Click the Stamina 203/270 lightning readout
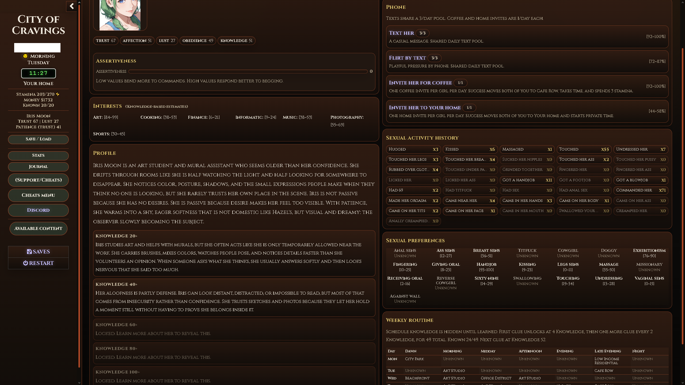 tap(38, 94)
